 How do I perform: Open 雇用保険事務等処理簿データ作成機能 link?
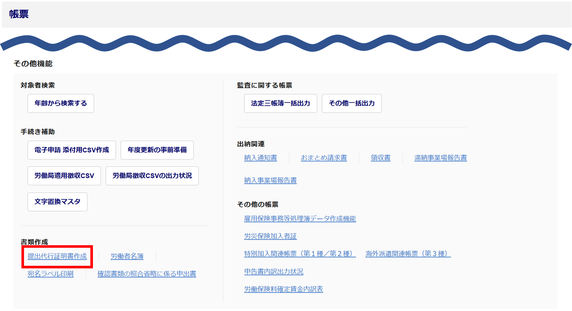300,219
